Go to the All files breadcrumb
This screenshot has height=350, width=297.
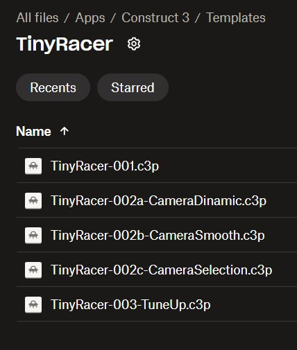click(x=37, y=17)
